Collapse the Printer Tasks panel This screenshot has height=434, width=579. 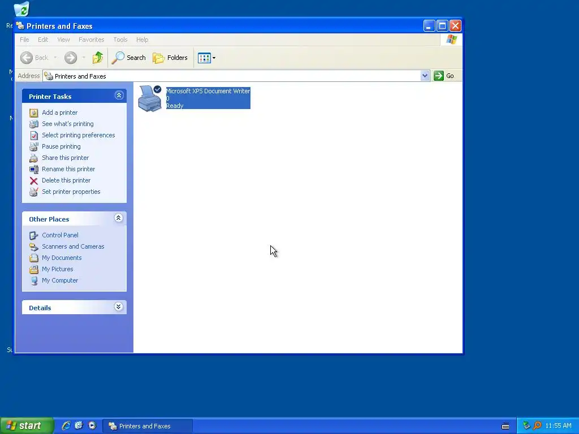click(x=119, y=96)
